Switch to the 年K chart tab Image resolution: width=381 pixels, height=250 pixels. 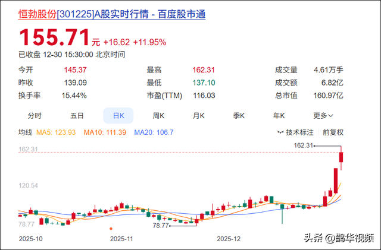(x=279, y=116)
